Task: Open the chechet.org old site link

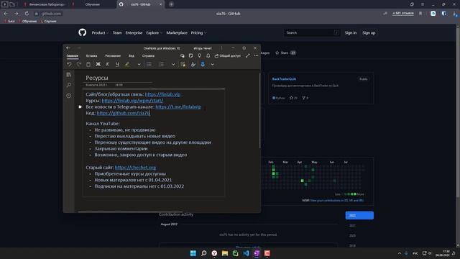Action: pos(135,168)
